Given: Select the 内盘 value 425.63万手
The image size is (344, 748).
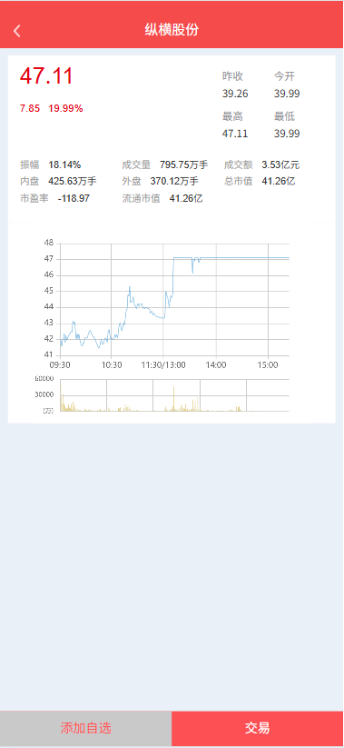Looking at the screenshot, I should (x=73, y=181).
